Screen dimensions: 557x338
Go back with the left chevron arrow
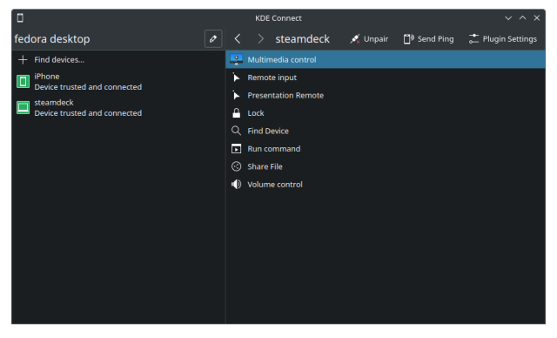[238, 38]
